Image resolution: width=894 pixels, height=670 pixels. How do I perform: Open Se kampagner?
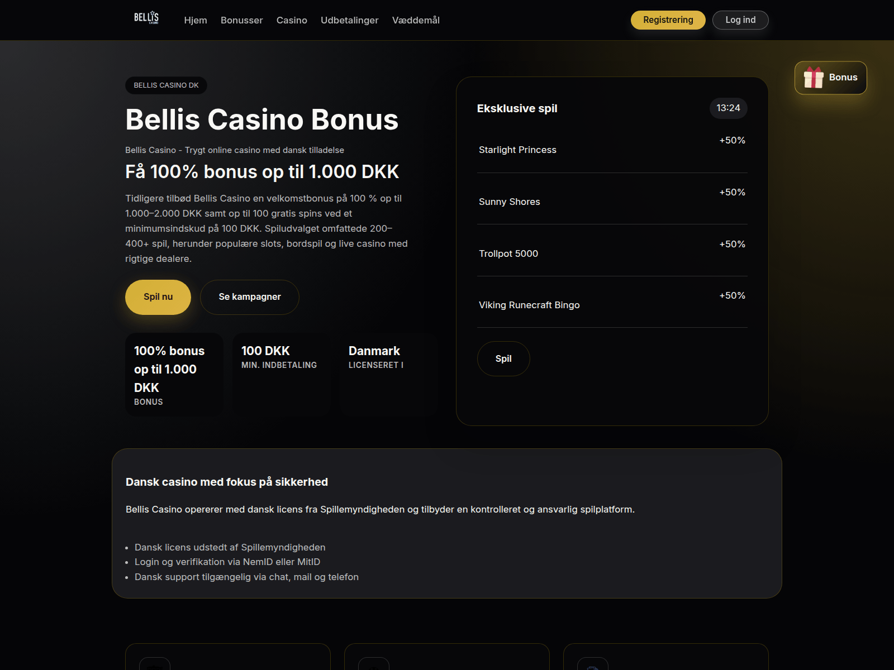(x=250, y=297)
